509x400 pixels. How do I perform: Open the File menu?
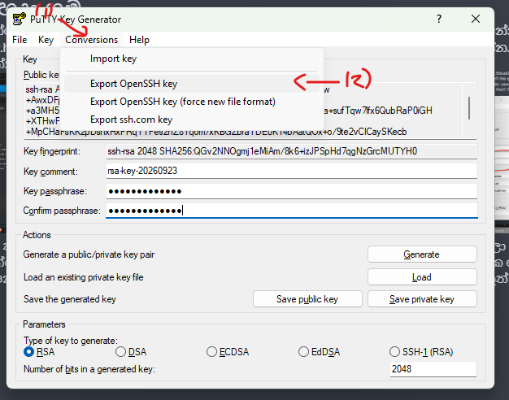click(x=20, y=40)
